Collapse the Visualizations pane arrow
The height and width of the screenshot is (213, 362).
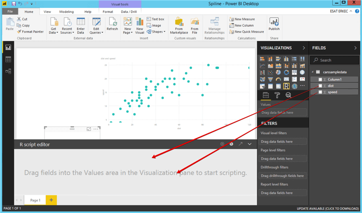[x=303, y=48]
